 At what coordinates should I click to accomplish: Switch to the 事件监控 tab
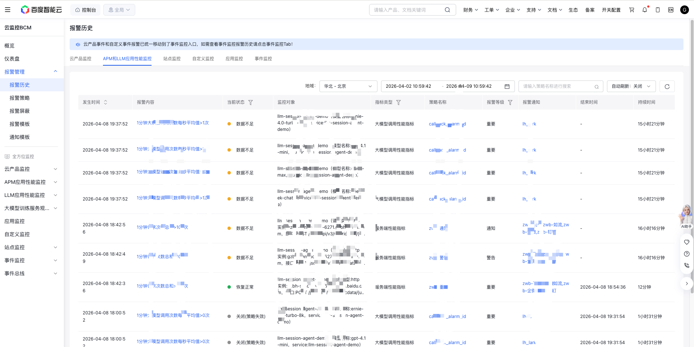click(x=263, y=59)
